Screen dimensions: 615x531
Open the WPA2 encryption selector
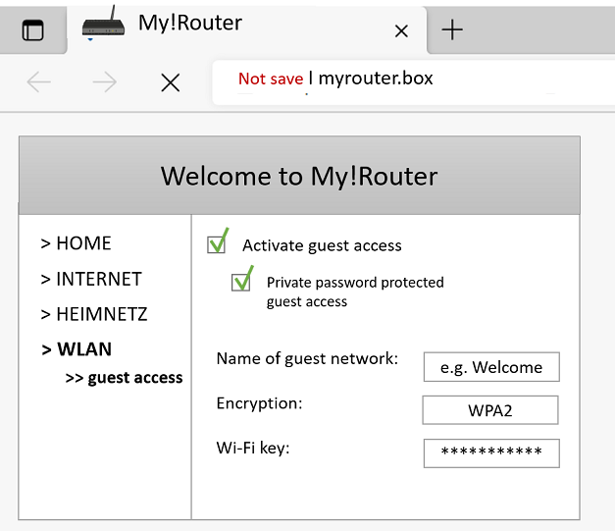pyautogui.click(x=490, y=410)
